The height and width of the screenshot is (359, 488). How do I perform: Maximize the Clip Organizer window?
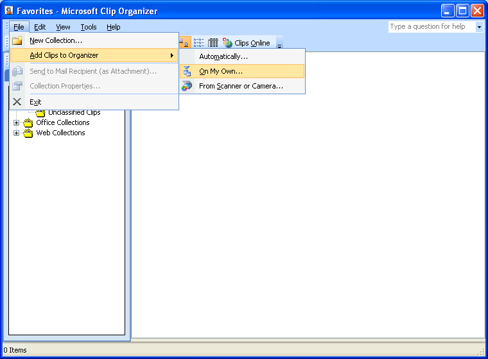tap(462, 11)
